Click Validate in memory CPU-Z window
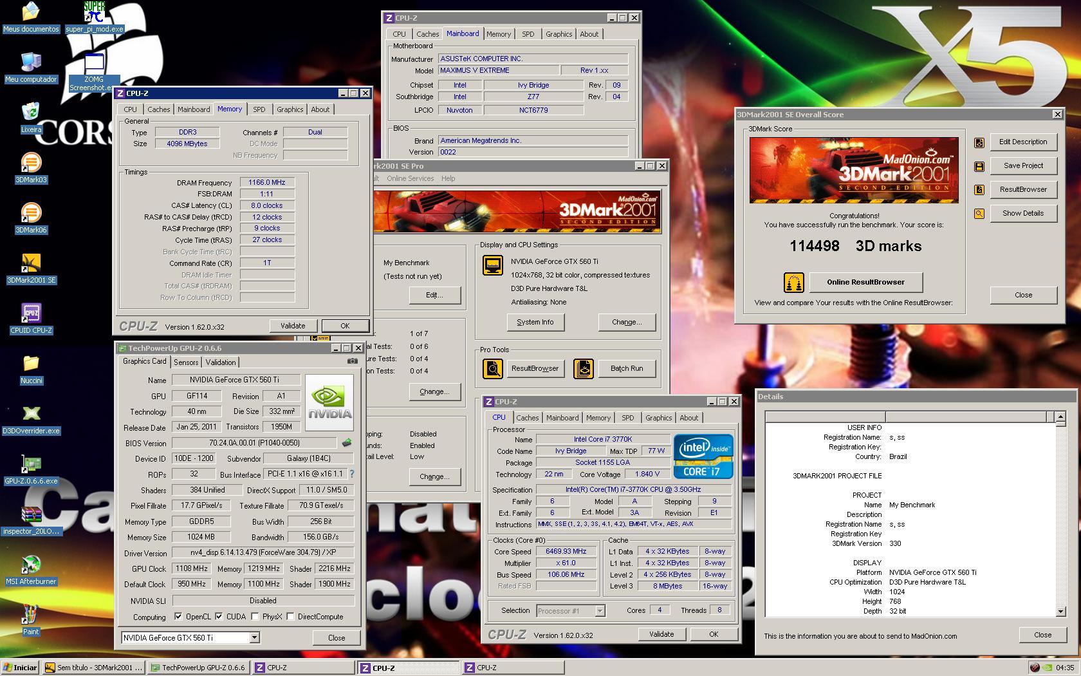 293,326
